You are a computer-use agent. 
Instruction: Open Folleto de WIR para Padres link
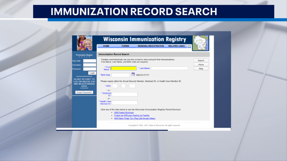point(131,116)
